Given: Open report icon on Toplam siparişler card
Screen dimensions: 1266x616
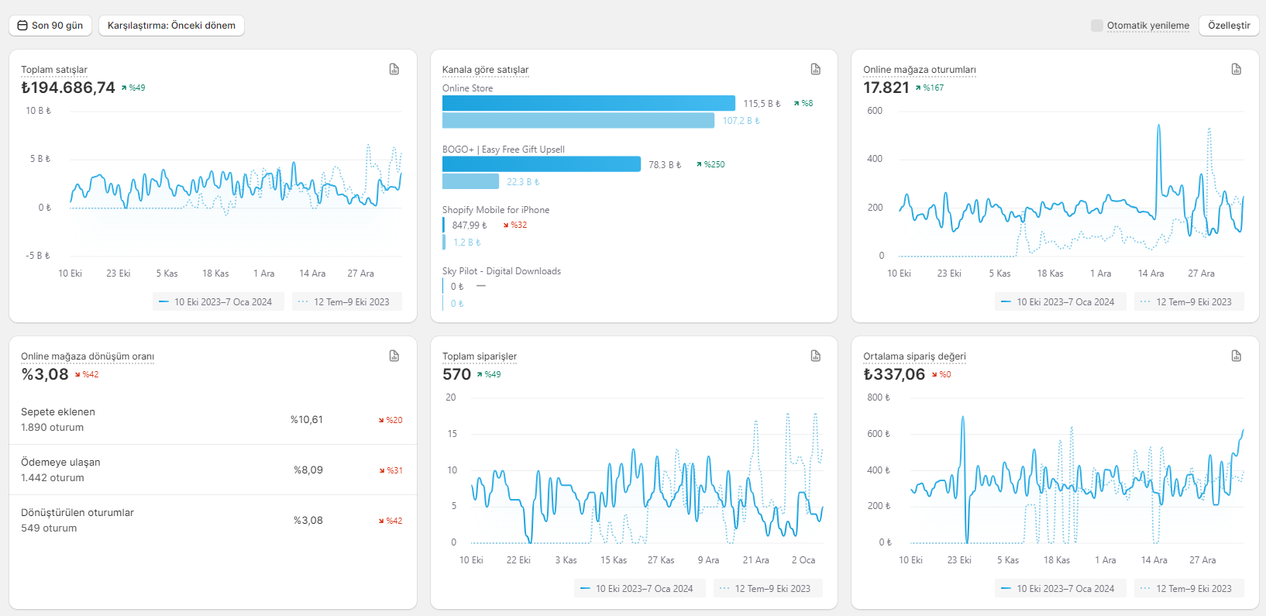Looking at the screenshot, I should (816, 356).
